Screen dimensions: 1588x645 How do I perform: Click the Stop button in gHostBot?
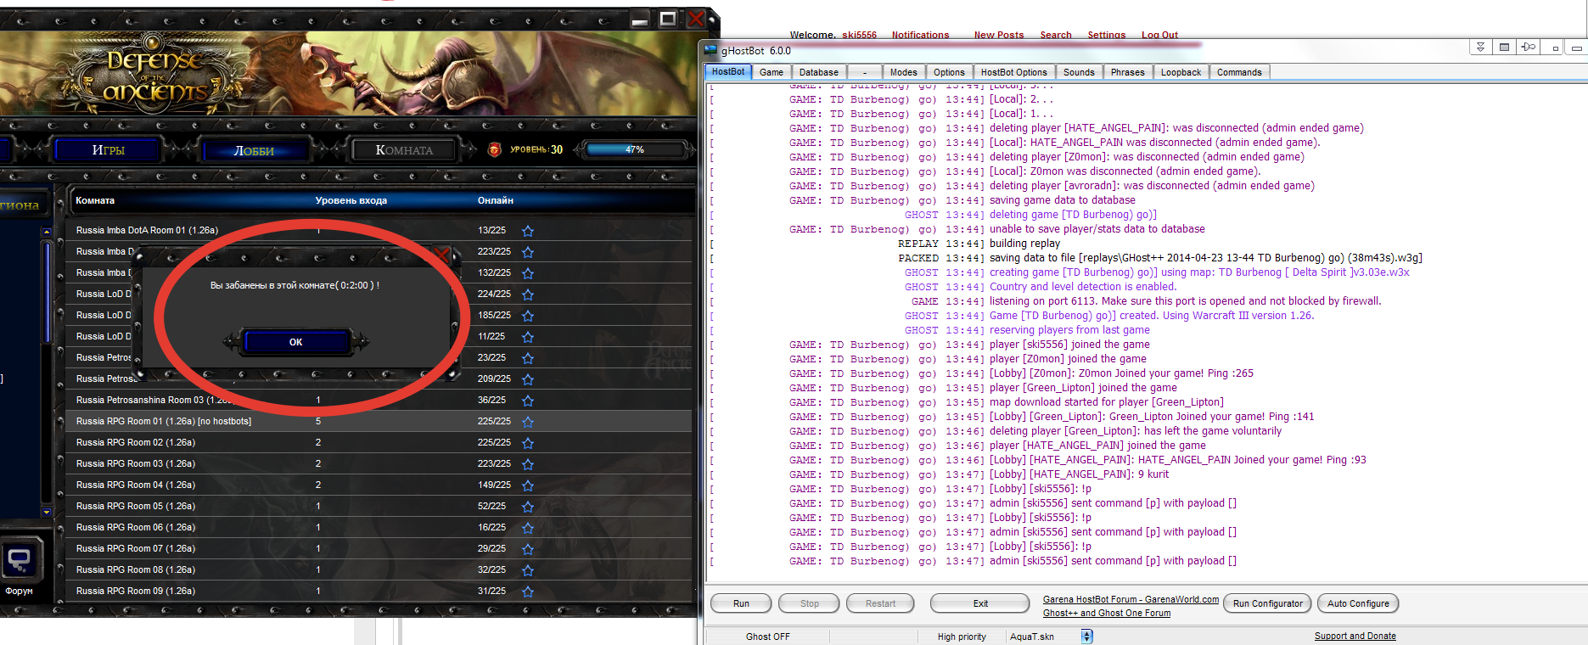point(809,603)
